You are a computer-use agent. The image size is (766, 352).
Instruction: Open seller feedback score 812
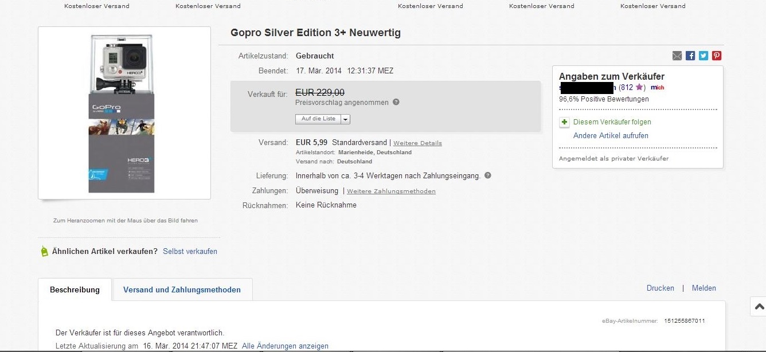tap(626, 87)
